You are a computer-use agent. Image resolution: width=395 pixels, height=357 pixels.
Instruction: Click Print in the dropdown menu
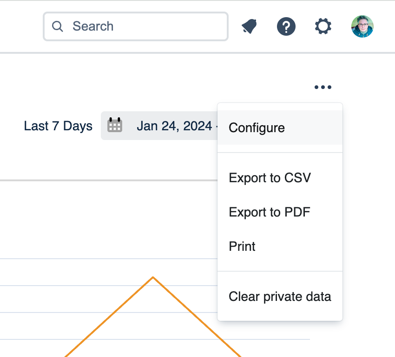point(242,246)
